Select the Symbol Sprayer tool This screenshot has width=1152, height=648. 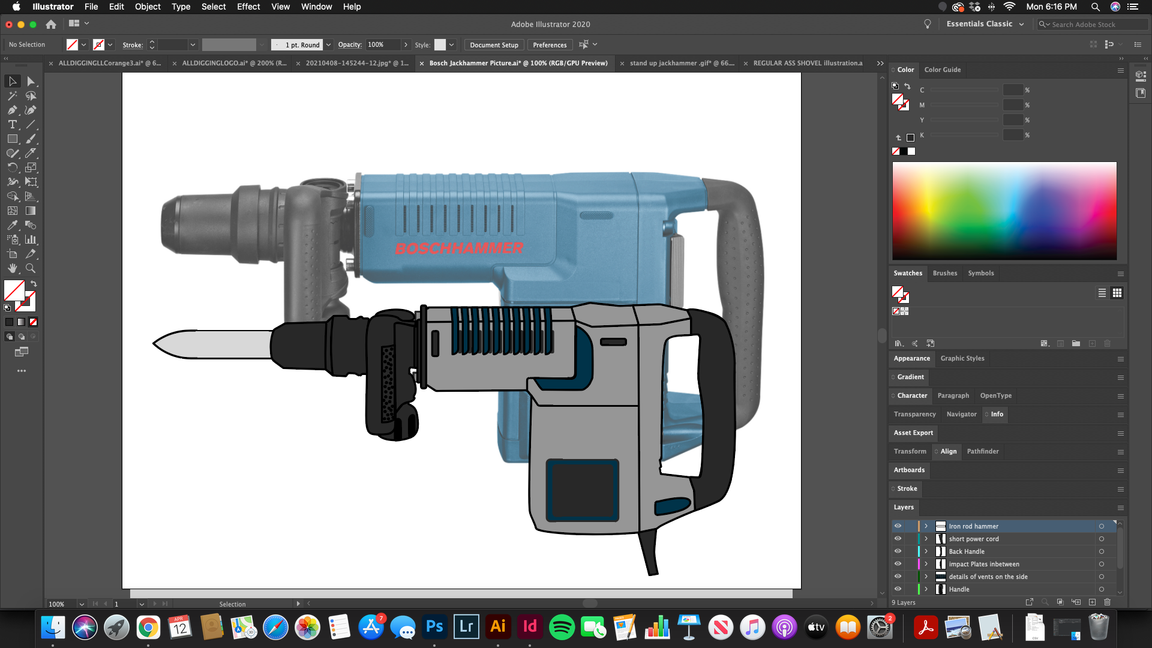click(x=13, y=240)
